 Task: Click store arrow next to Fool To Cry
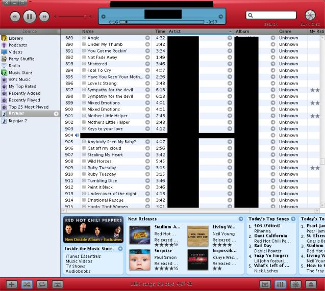pyautogui.click(x=147, y=70)
